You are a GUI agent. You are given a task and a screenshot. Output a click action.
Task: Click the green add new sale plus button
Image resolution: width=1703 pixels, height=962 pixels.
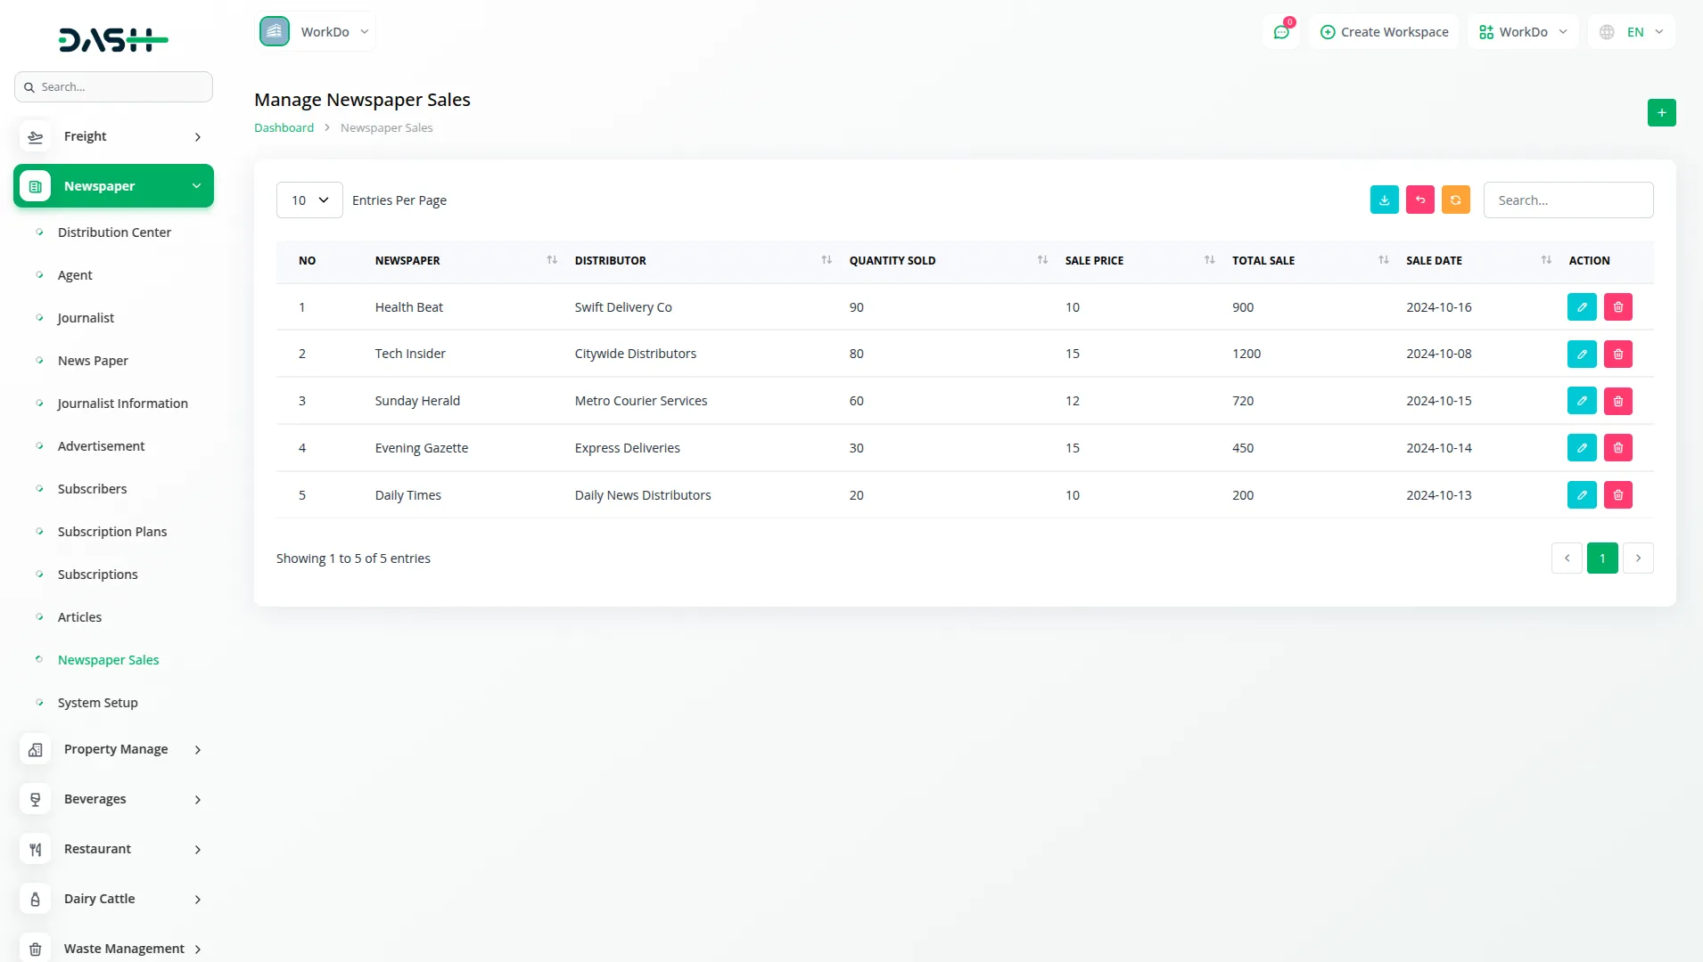(1661, 113)
